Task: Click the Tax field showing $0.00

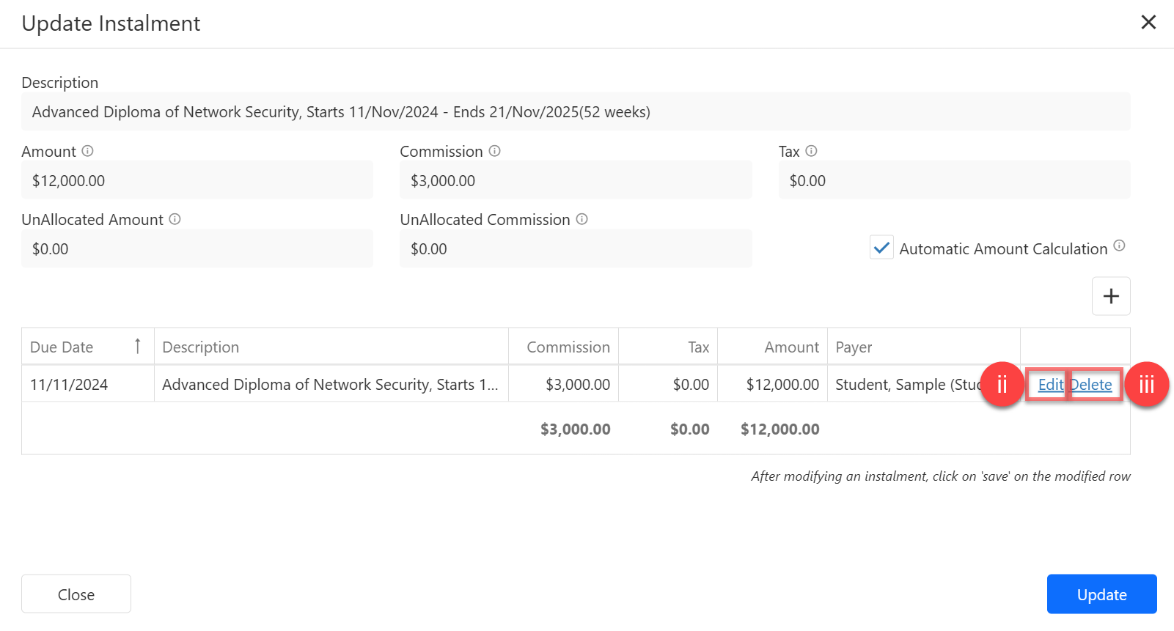Action: click(954, 180)
